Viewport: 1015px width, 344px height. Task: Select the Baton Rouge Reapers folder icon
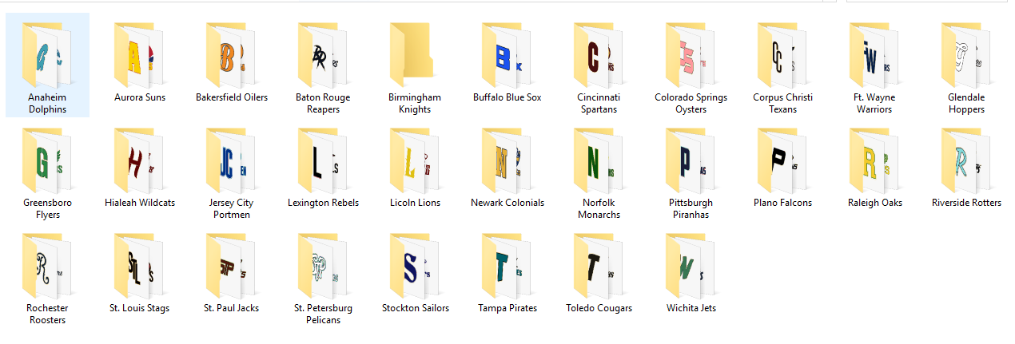[323, 55]
